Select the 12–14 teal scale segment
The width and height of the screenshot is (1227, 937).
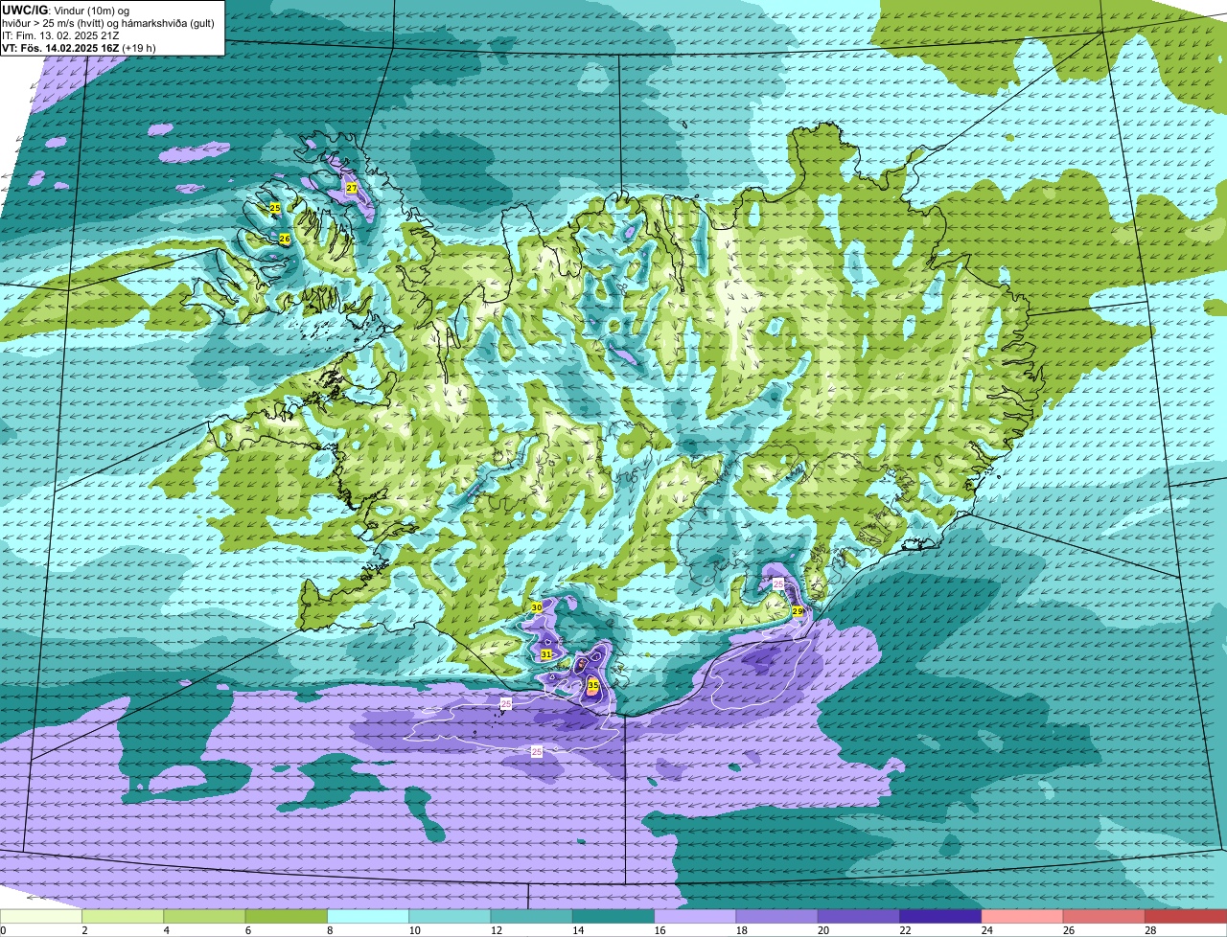532,916
